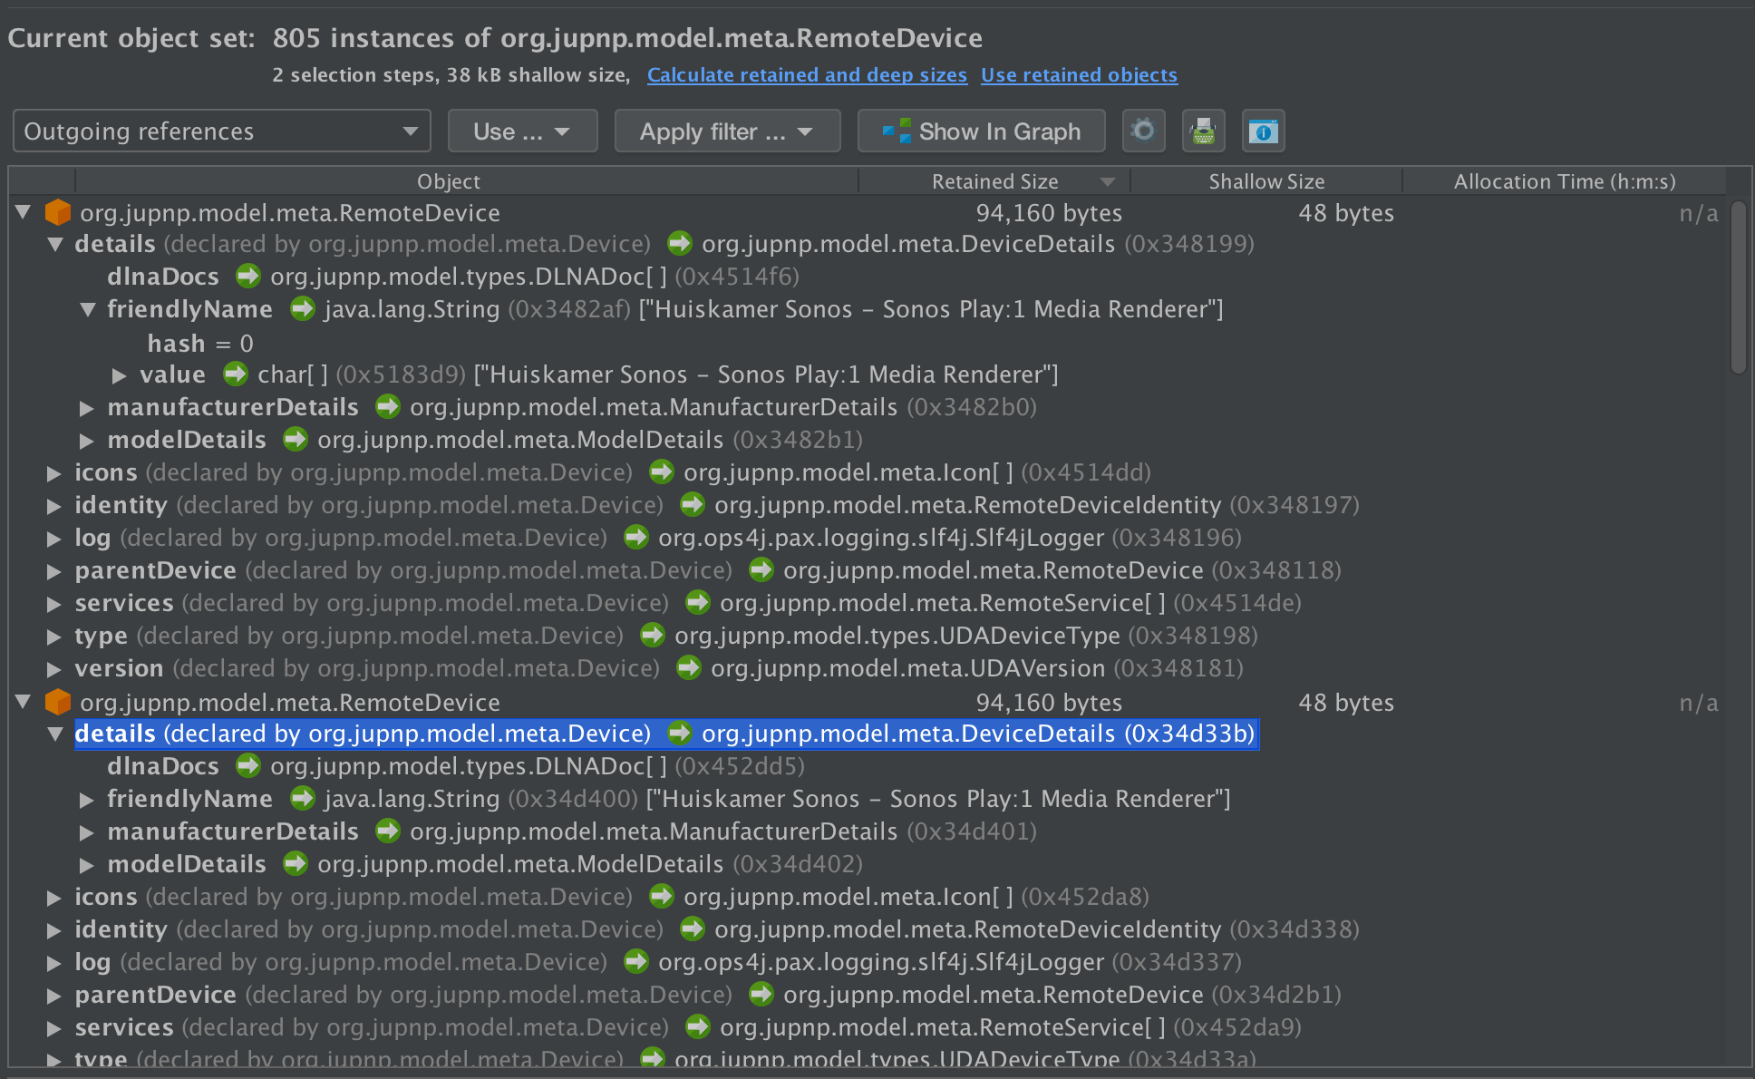This screenshot has height=1079, width=1755.
Task: Expand the version node 0x348181
Action: click(53, 669)
